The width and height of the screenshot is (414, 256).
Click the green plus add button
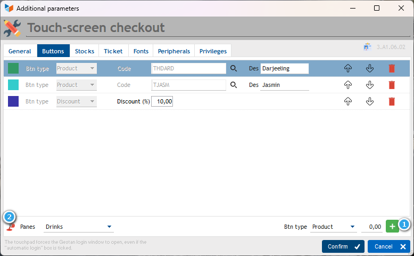392,227
